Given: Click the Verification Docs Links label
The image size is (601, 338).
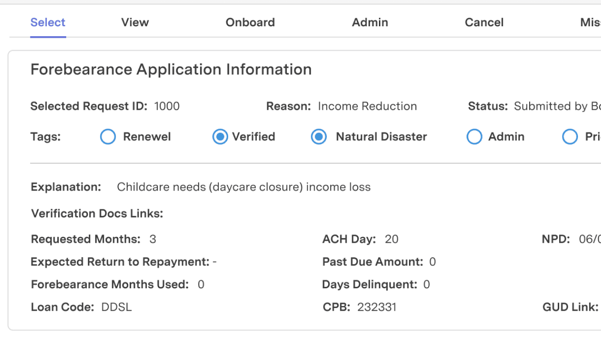Looking at the screenshot, I should pos(97,214).
